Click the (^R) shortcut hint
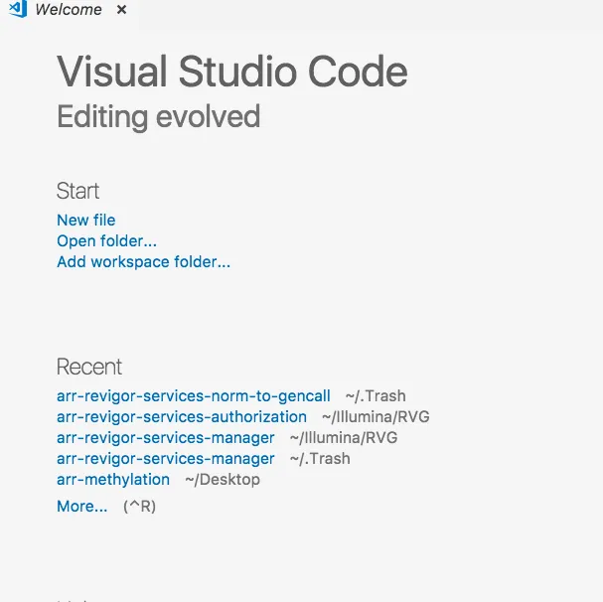This screenshot has width=603, height=602. pyautogui.click(x=139, y=507)
